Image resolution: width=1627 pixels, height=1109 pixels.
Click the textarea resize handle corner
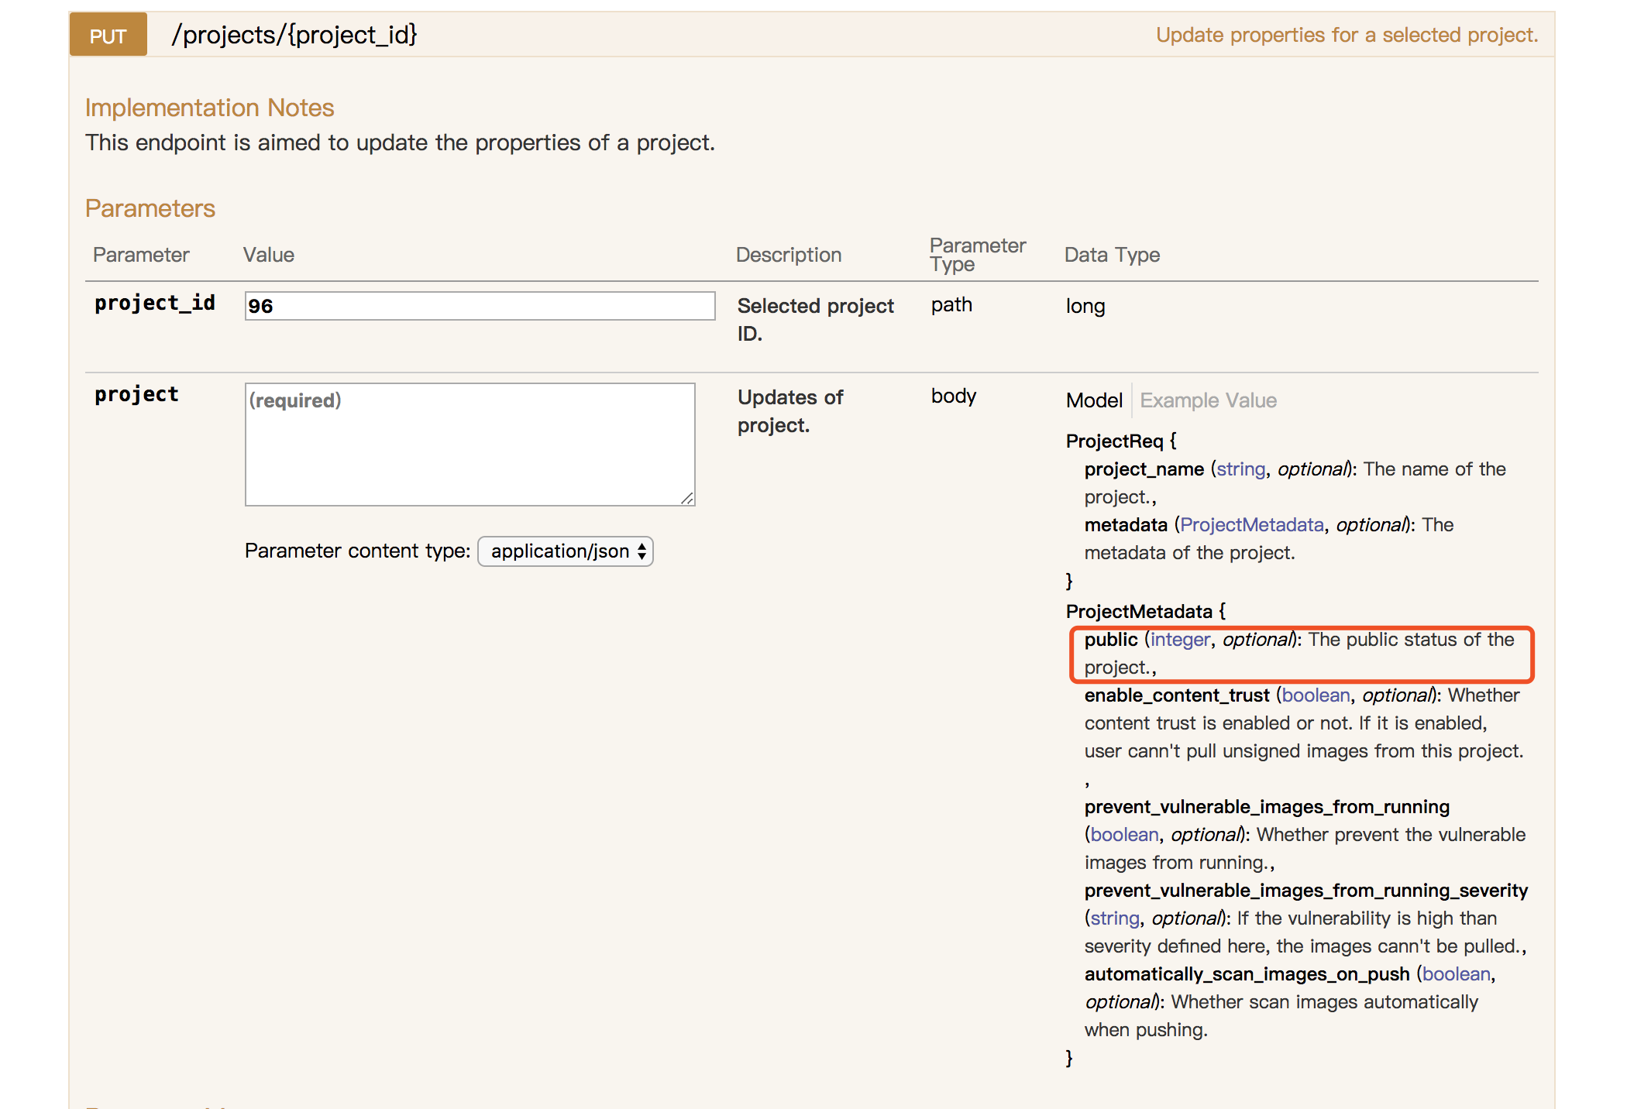click(688, 499)
